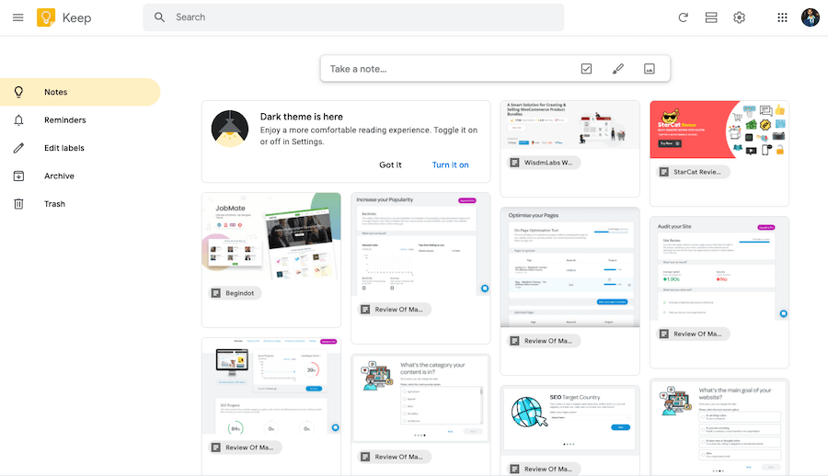The width and height of the screenshot is (828, 476).
Task: Open the main goal of website image
Action: click(719, 427)
